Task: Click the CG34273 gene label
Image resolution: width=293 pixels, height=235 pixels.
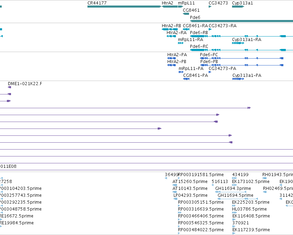Action: pos(218,3)
